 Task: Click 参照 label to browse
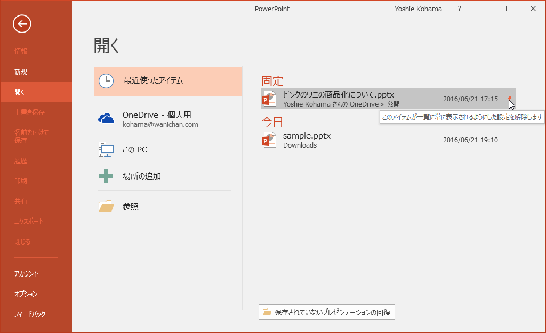131,206
